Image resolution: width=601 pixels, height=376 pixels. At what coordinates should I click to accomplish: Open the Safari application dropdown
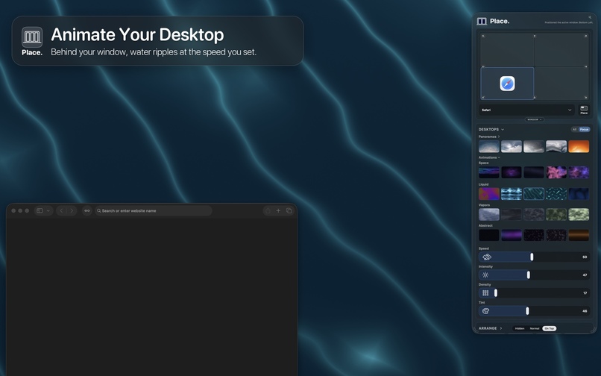[x=526, y=110]
